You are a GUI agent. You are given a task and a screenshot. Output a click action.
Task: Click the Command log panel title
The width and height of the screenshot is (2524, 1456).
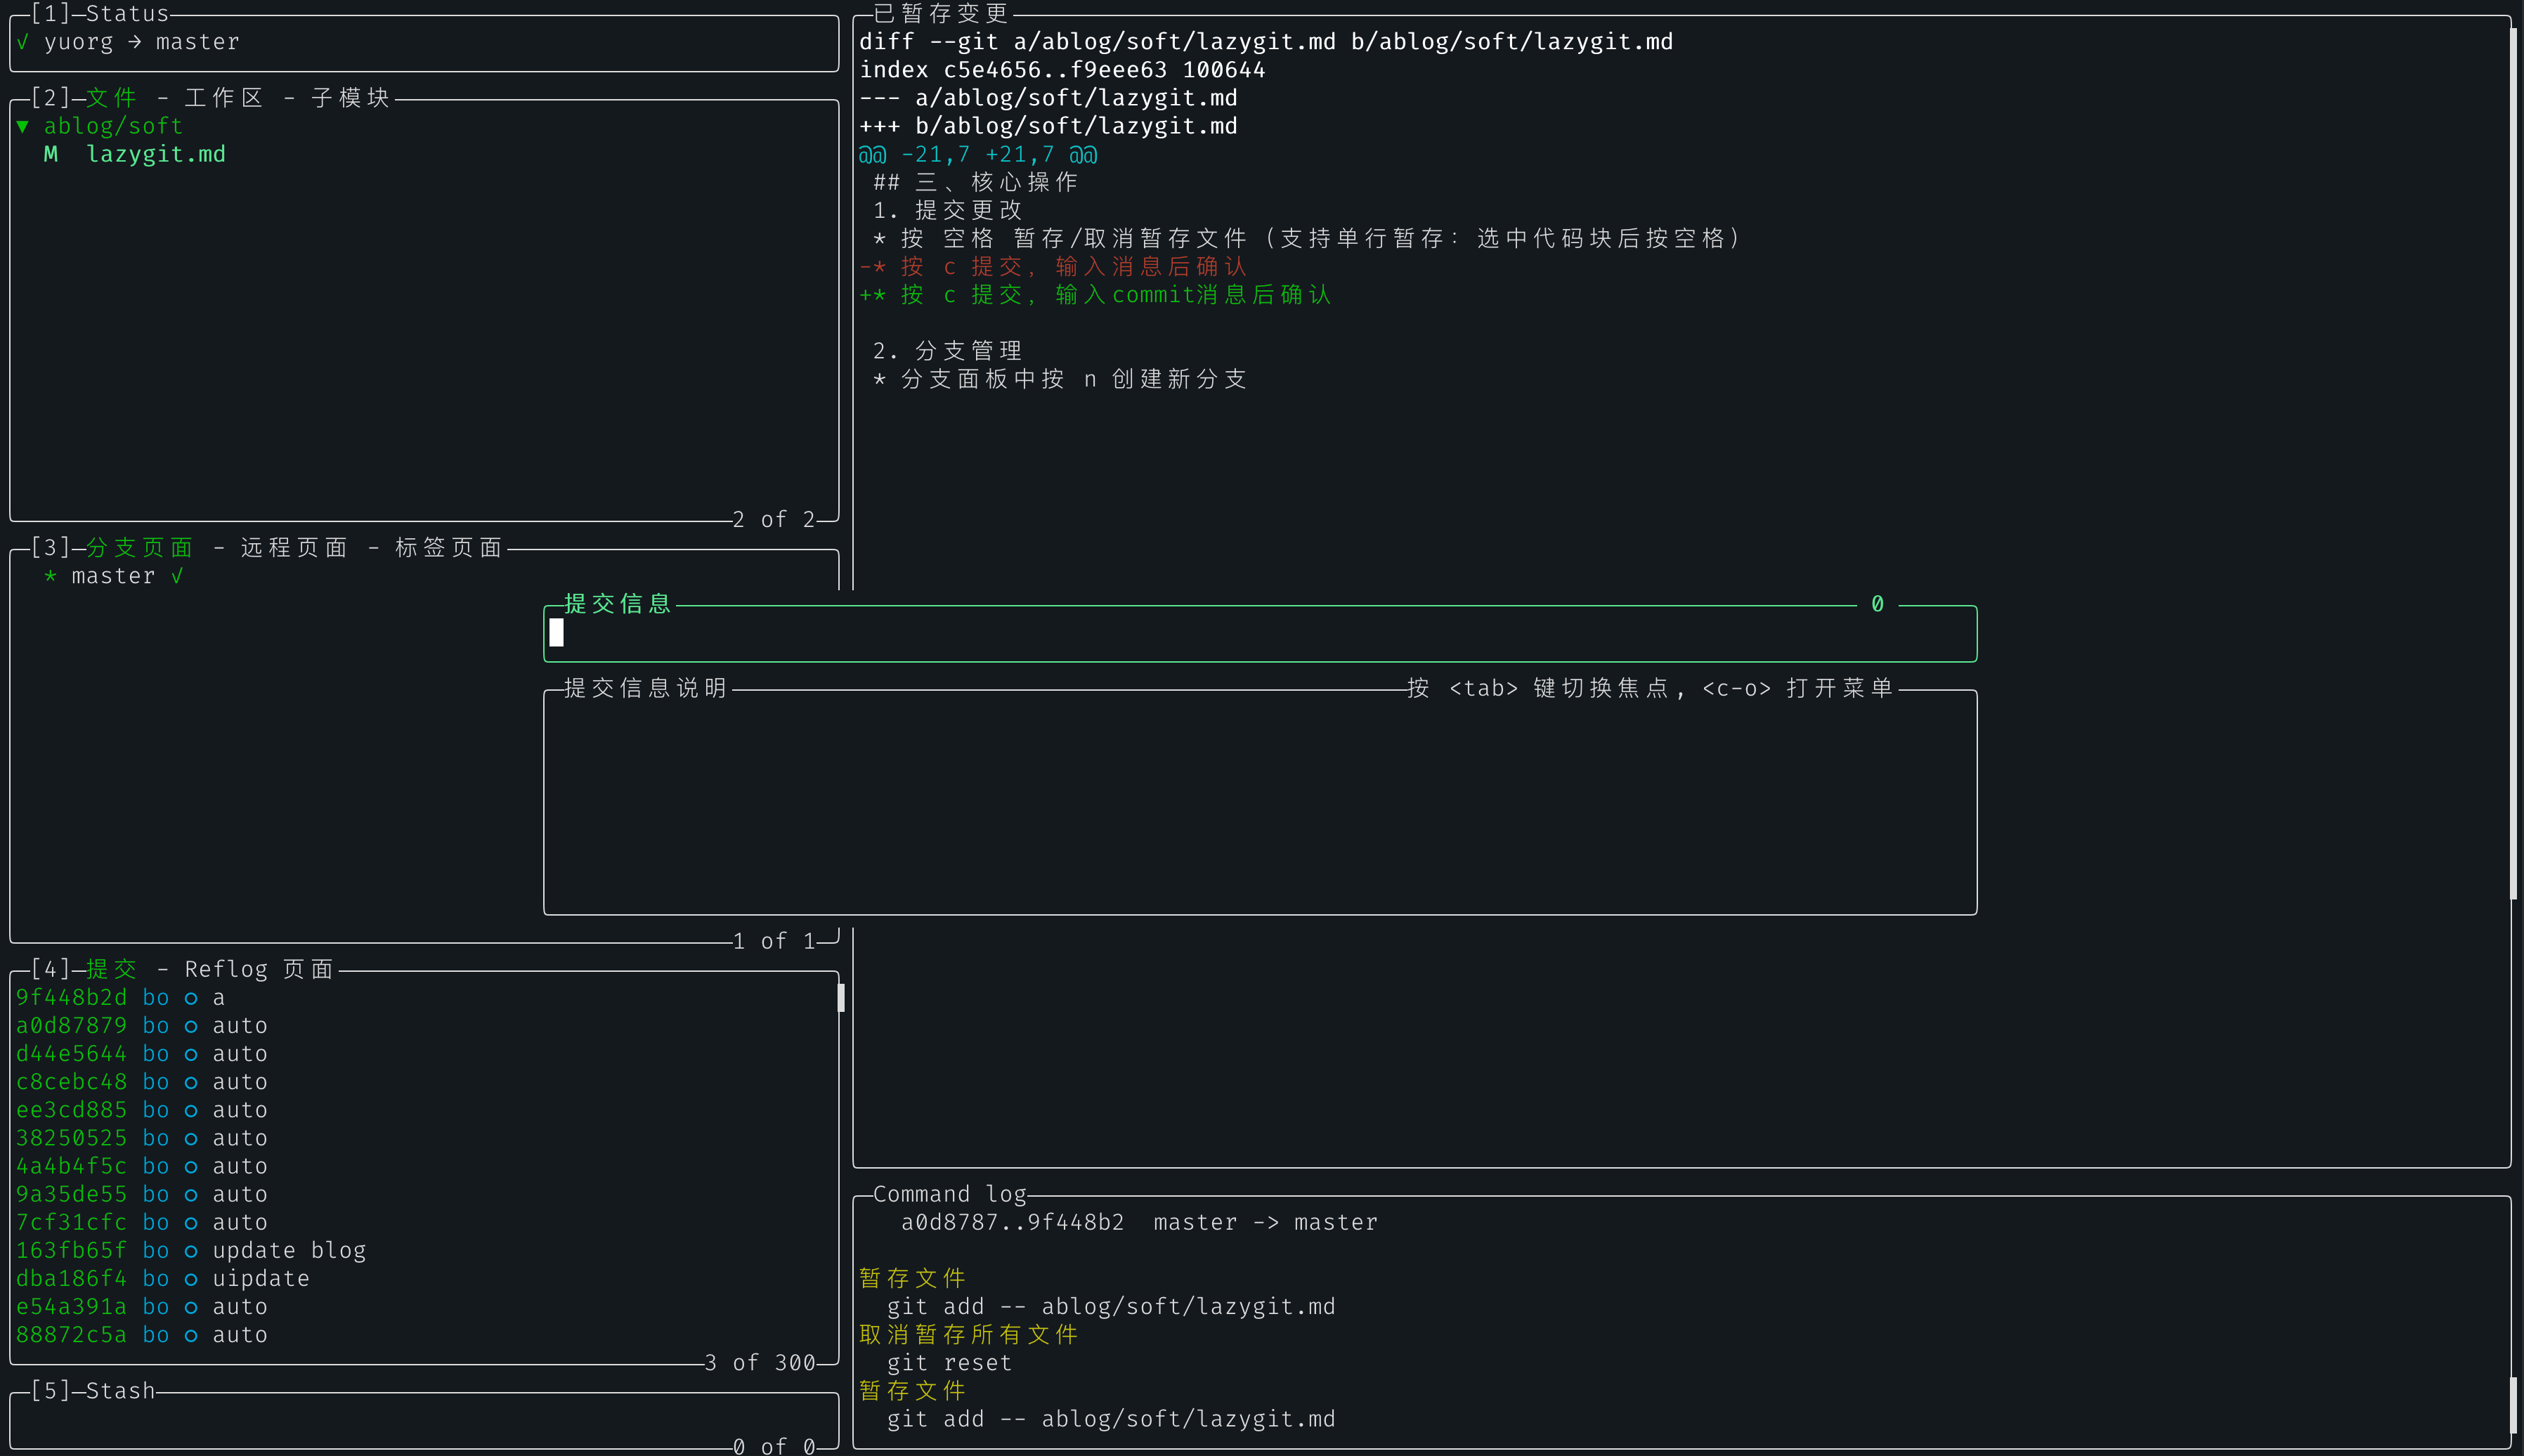coord(949,1194)
